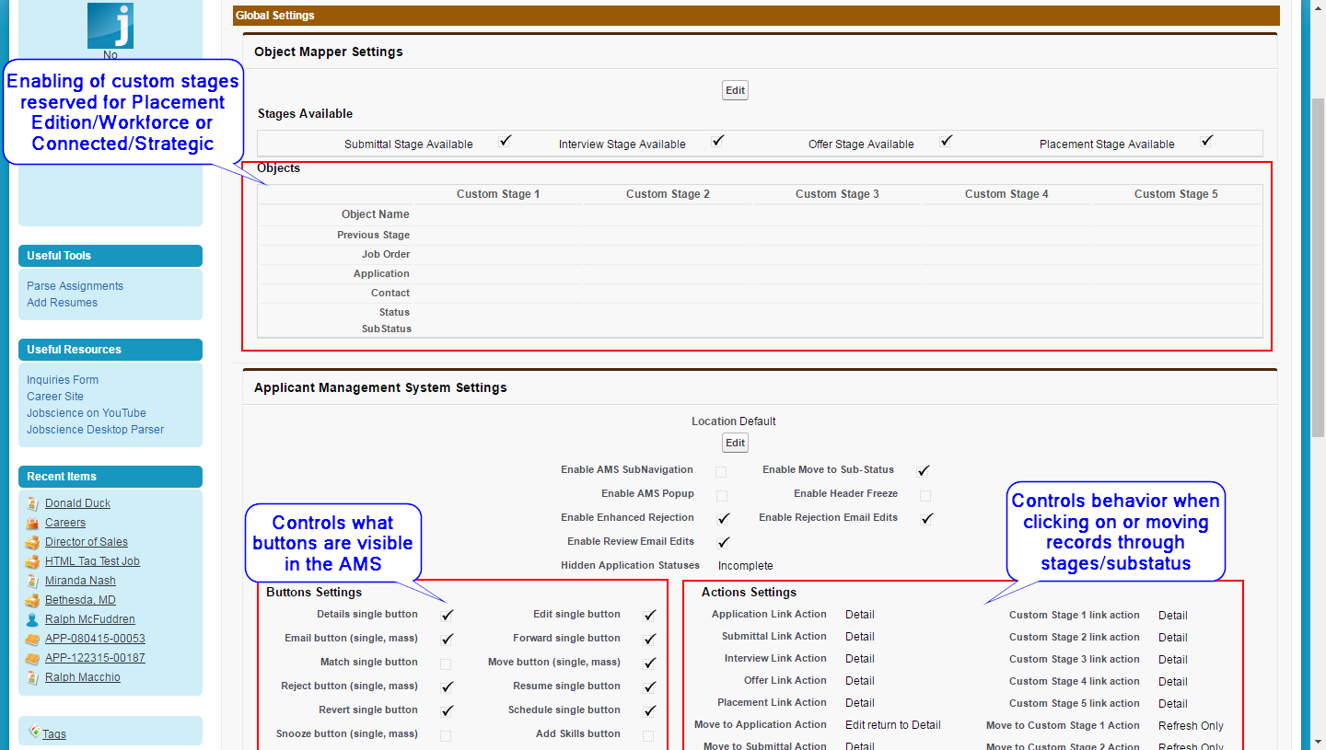Viewport: 1326px width, 750px height.
Task: Visit Jobscience on YouTube
Action: coord(86,412)
